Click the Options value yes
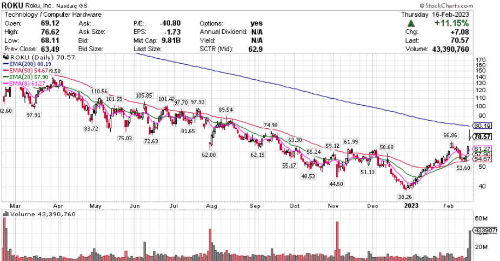 click(256, 23)
